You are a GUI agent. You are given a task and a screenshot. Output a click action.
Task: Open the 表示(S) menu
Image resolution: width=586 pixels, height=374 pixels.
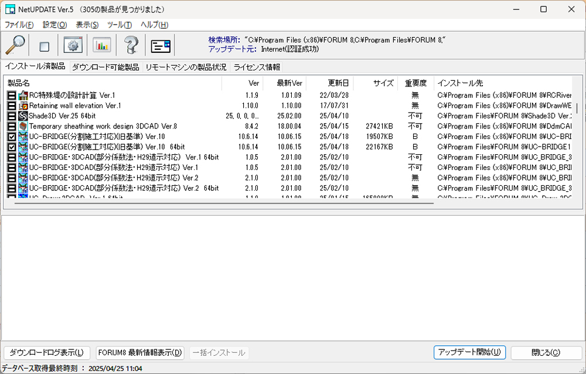(87, 25)
